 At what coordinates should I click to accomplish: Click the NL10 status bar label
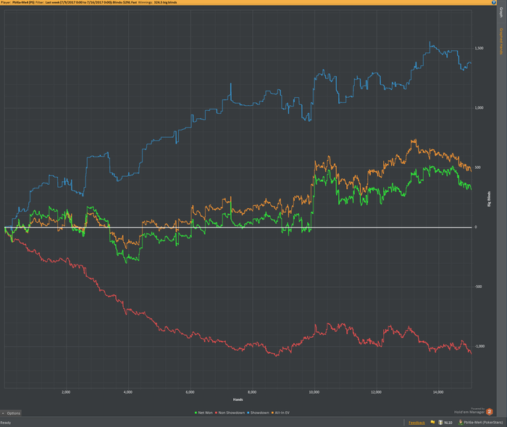(x=448, y=423)
